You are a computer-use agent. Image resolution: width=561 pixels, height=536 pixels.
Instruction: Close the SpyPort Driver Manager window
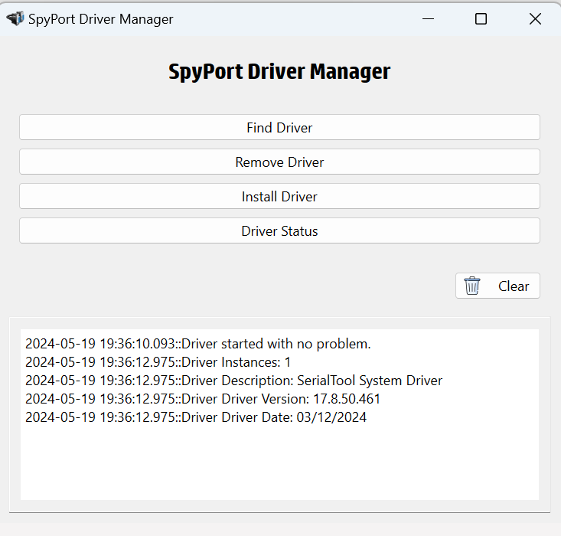click(x=535, y=18)
